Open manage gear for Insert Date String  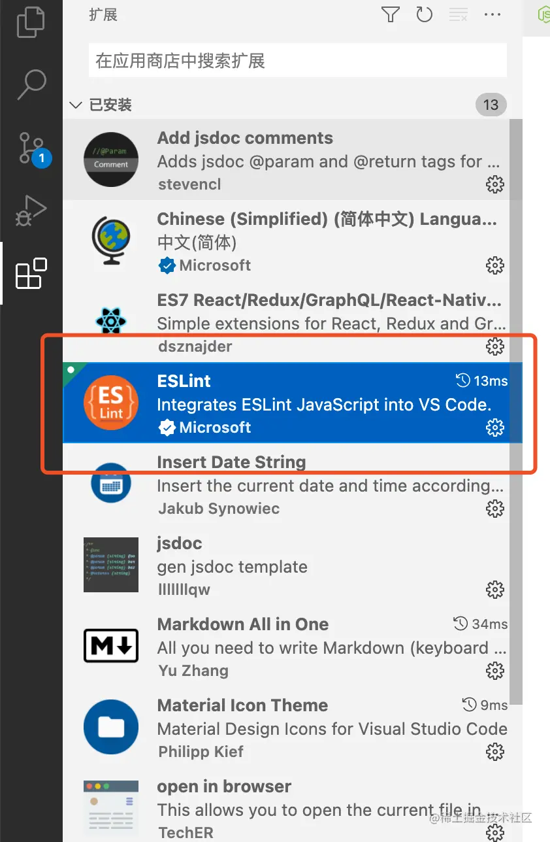click(x=495, y=509)
